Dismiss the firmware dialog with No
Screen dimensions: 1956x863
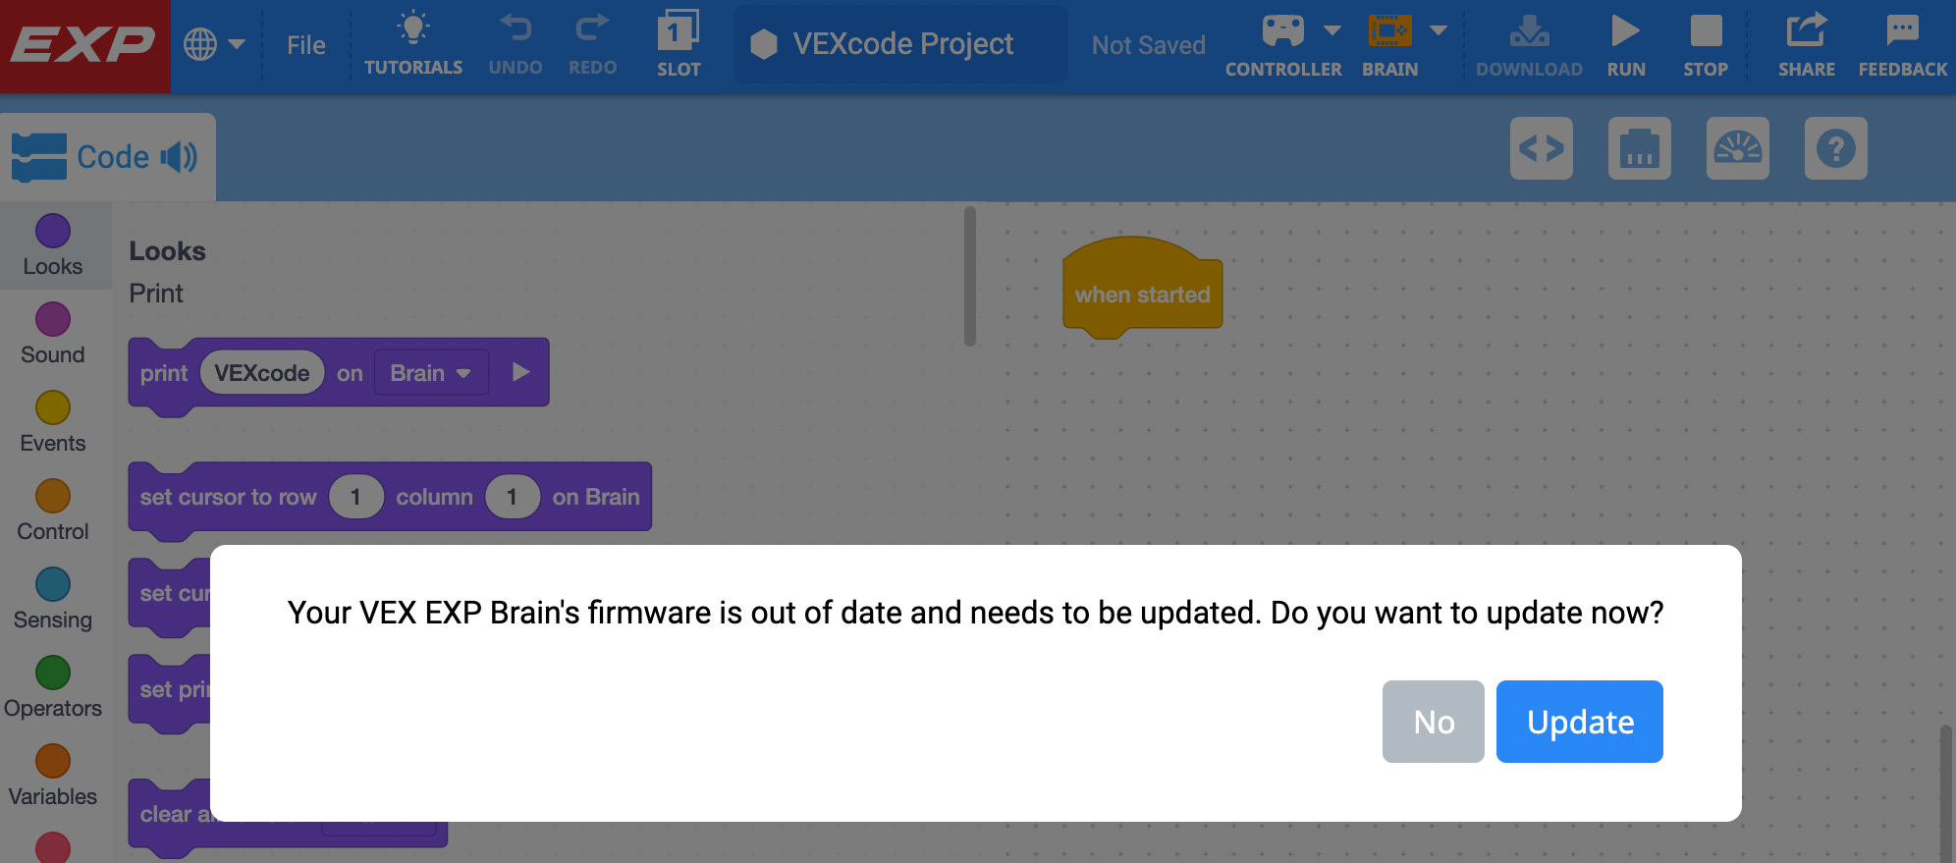(x=1433, y=722)
